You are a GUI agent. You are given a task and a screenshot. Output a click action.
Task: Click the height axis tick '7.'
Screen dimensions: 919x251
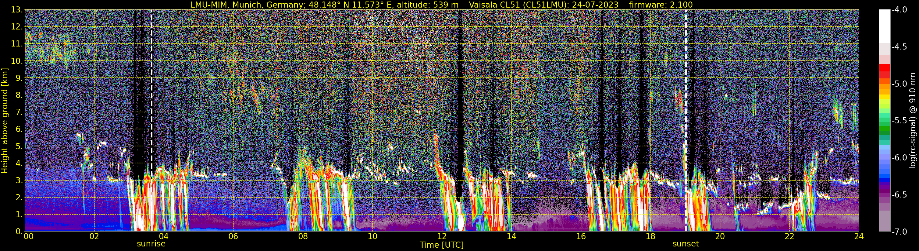pyautogui.click(x=19, y=112)
